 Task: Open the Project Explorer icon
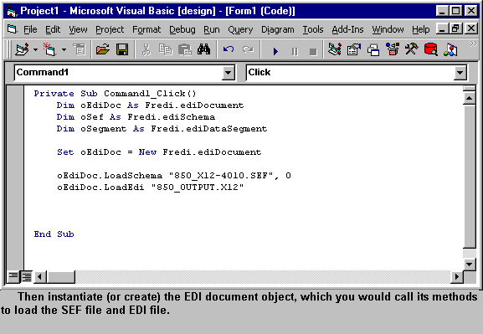[335, 49]
